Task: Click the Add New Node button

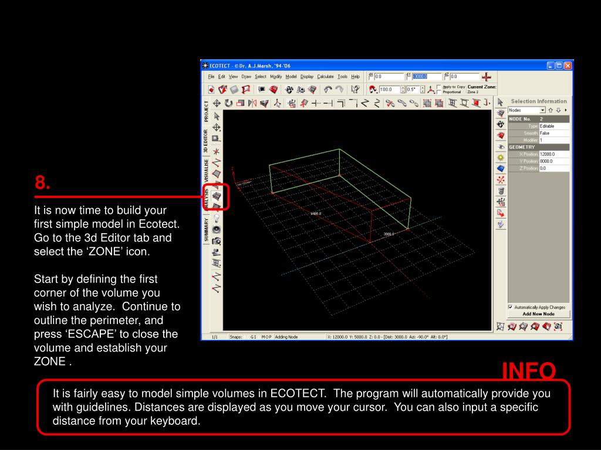Action: (x=539, y=314)
